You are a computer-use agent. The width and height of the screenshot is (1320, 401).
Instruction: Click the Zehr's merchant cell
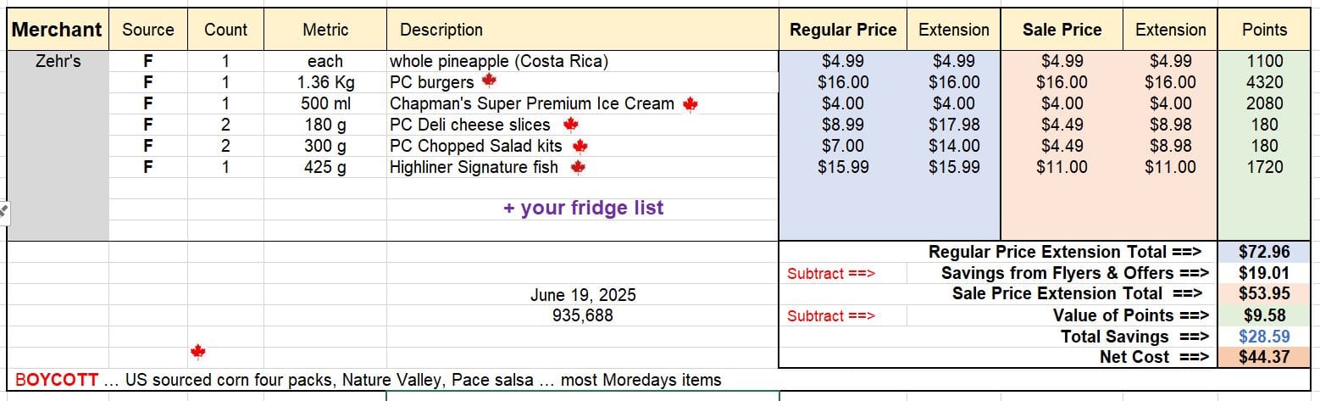(58, 61)
